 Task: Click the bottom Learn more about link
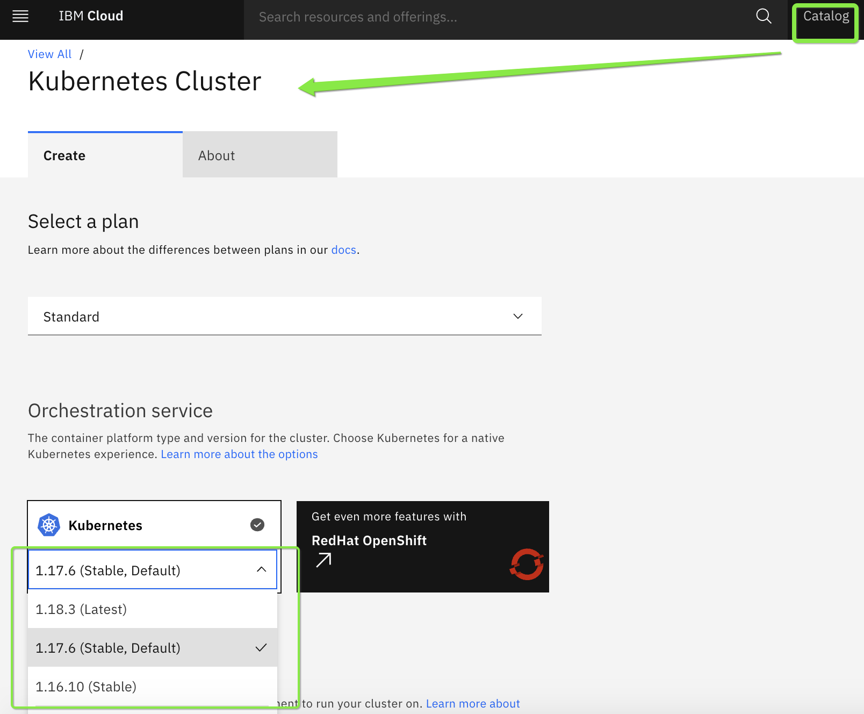point(473,704)
